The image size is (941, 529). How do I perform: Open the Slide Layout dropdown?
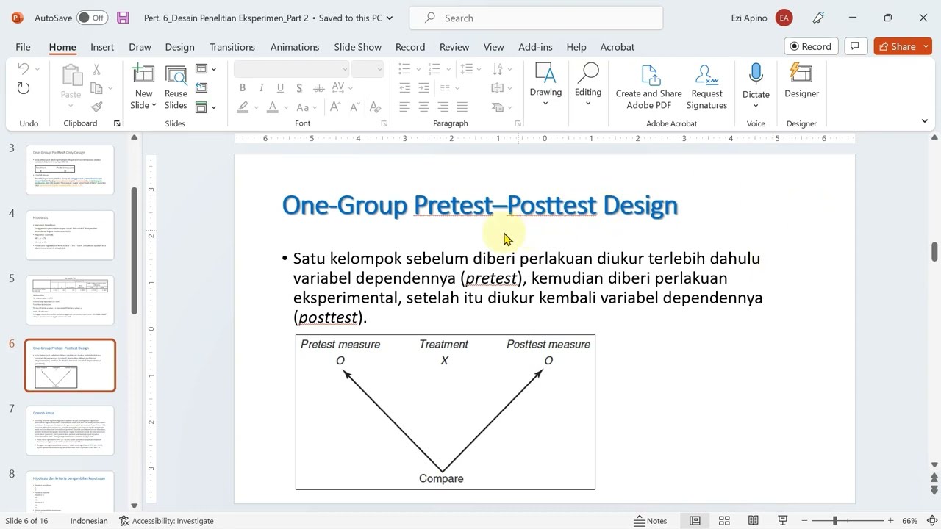[207, 69]
